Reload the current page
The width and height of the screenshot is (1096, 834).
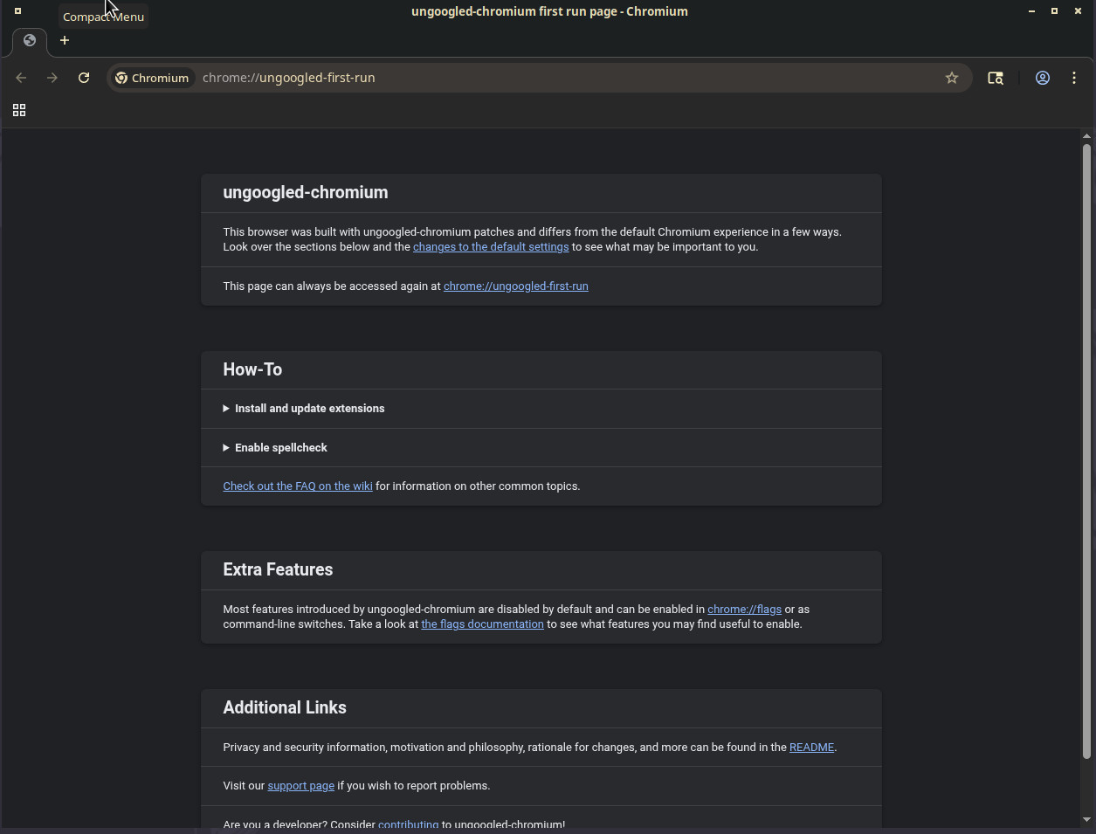[x=84, y=78]
